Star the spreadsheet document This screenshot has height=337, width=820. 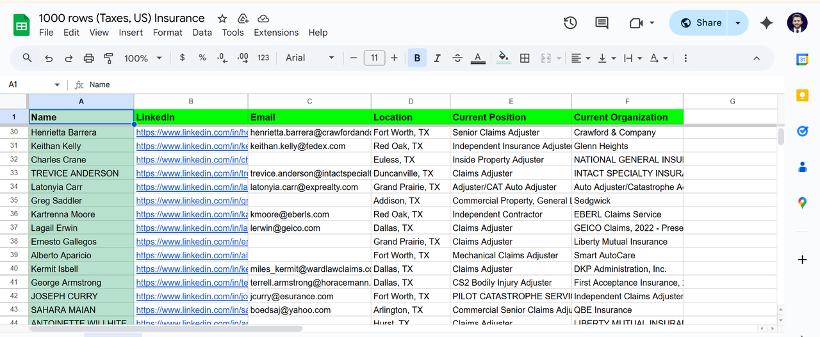(222, 19)
